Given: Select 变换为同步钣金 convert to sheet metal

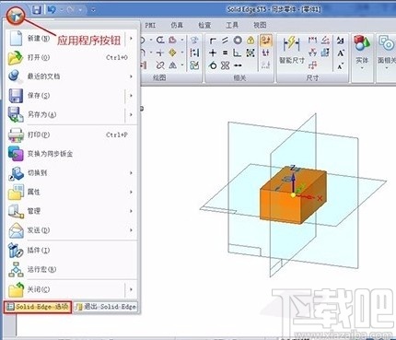Looking at the screenshot, I should tap(71, 154).
